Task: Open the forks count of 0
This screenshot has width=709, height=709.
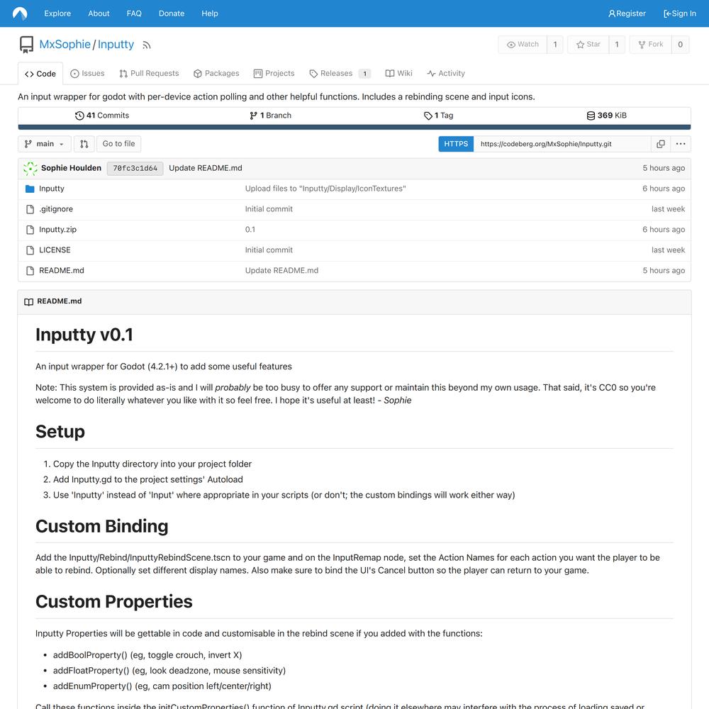Action: tap(680, 44)
